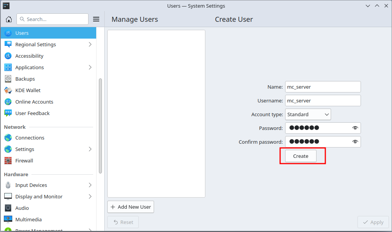The image size is (392, 232).
Task: Expand the Applications category chevron
Action: [x=90, y=67]
